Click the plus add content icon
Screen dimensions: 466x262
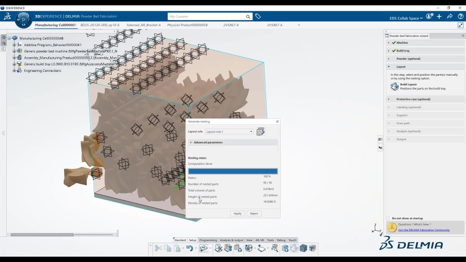click(x=439, y=16)
